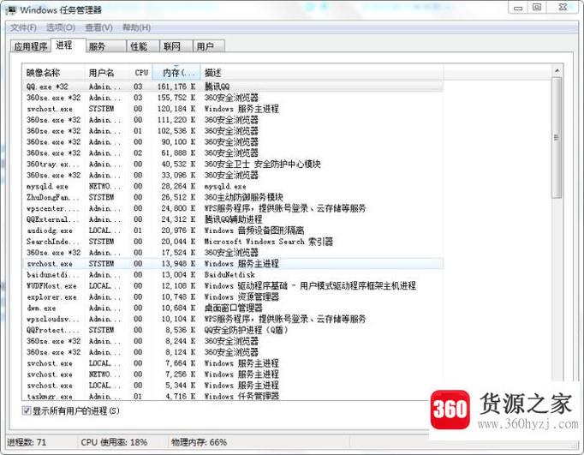Select the 进程 tab
The image size is (584, 455).
click(69, 45)
